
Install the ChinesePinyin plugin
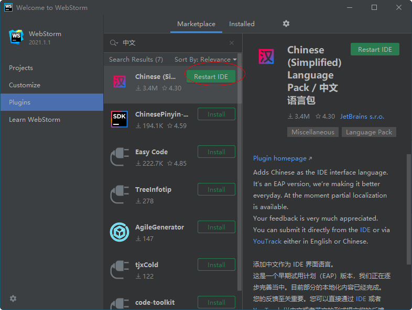tap(216, 114)
